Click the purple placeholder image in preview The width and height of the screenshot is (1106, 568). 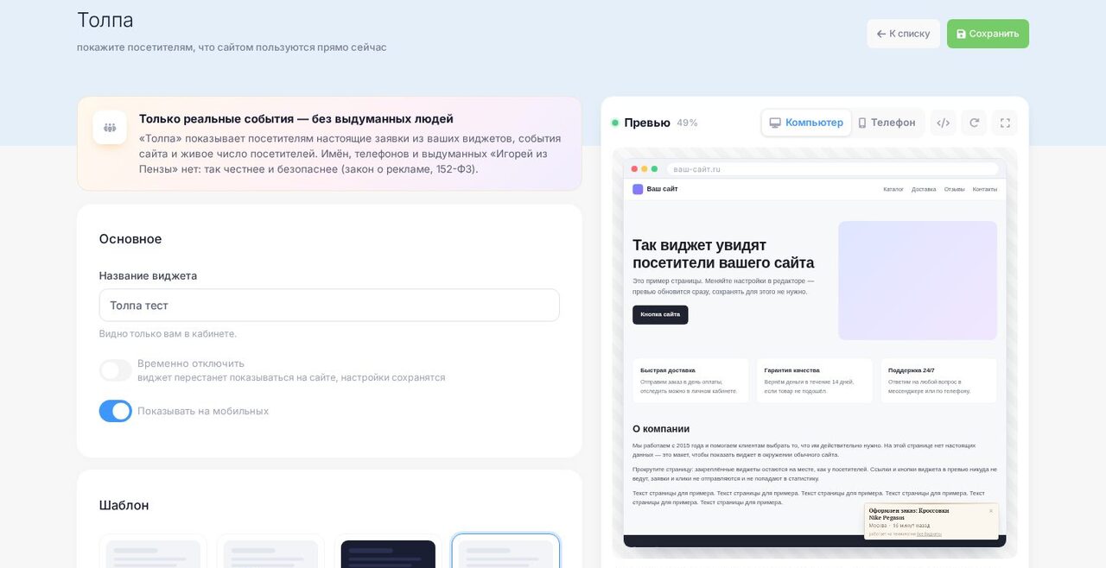(x=918, y=281)
